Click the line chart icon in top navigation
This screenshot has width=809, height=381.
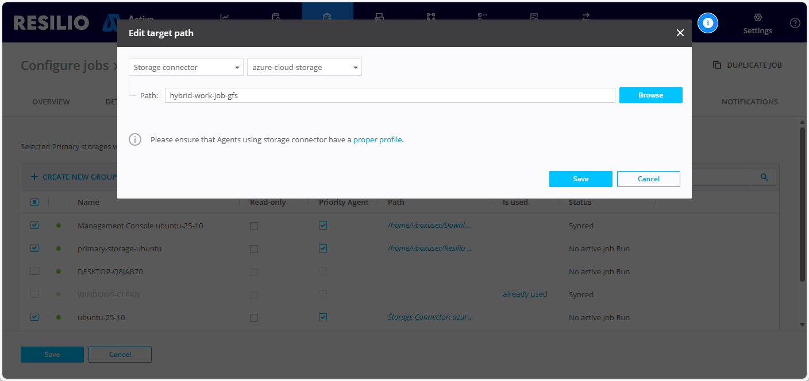click(x=225, y=17)
